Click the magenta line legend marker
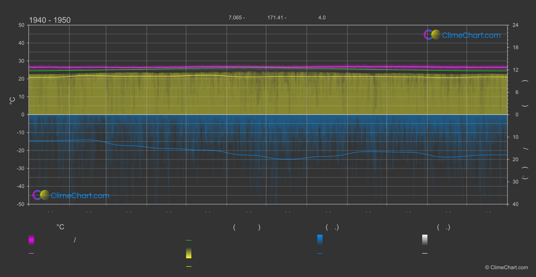Image resolution: width=536 pixels, height=277 pixels. point(31,253)
